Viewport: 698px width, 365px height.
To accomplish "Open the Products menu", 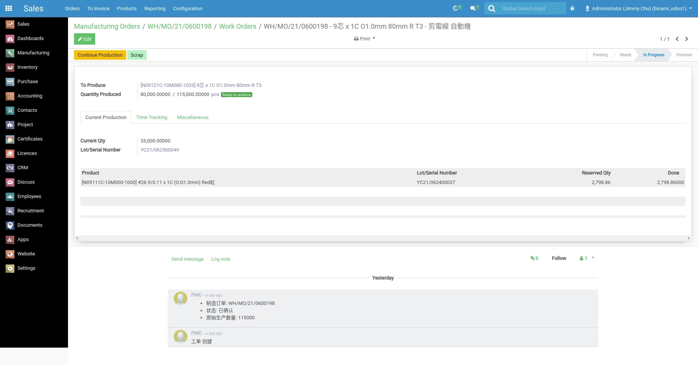I will click(127, 8).
